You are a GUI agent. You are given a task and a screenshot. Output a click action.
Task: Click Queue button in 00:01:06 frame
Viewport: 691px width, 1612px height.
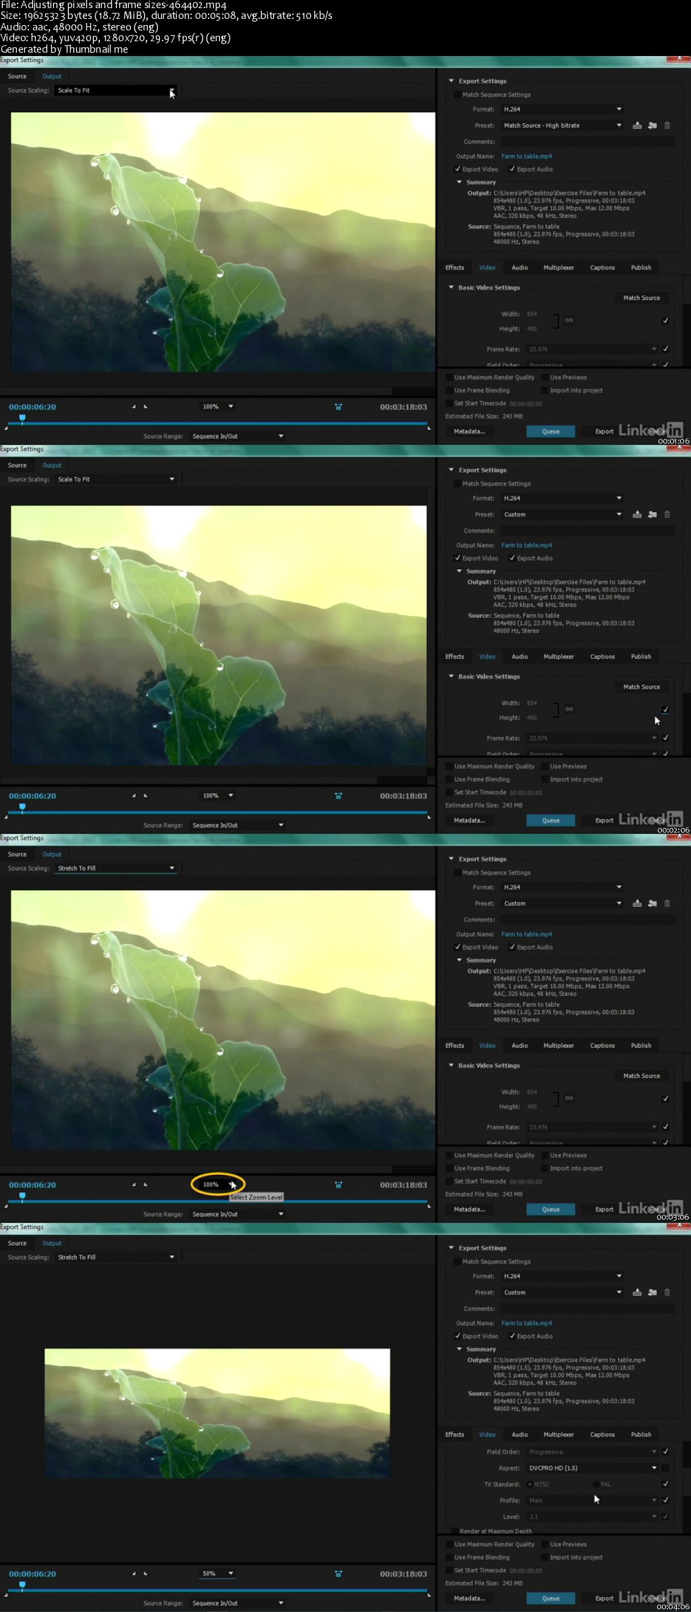551,432
